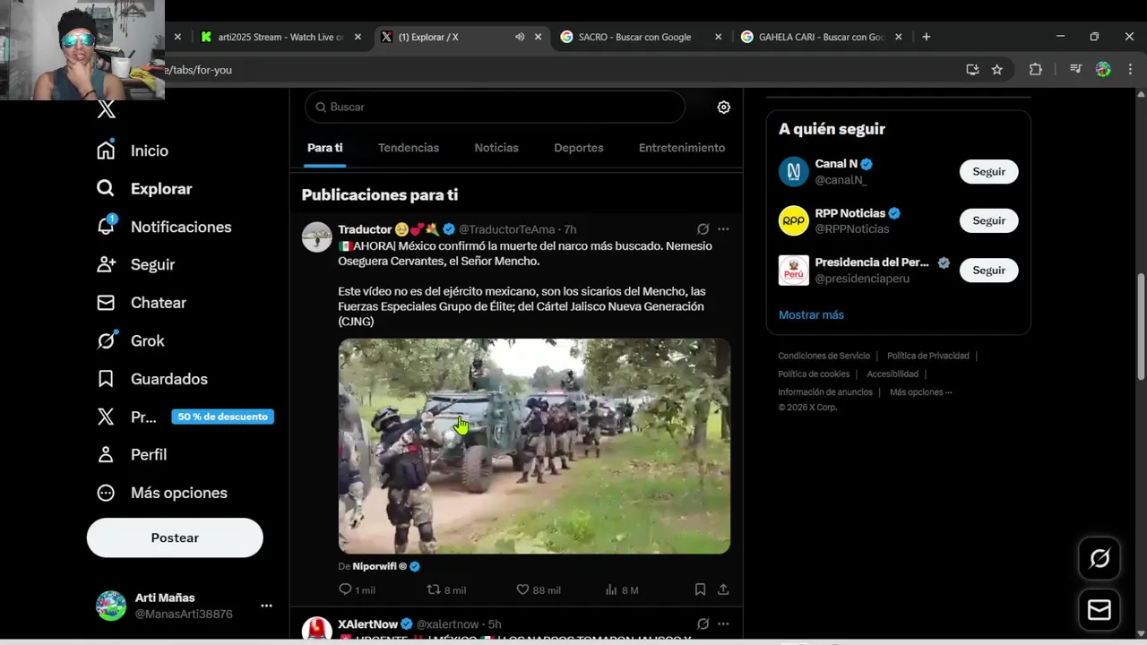The height and width of the screenshot is (645, 1147).
Task: Open Guardados bookmarks
Action: 151,379
